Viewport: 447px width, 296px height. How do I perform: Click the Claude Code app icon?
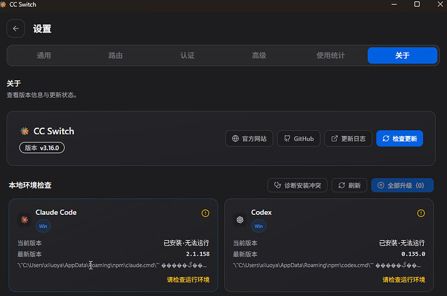pyautogui.click(x=25, y=220)
